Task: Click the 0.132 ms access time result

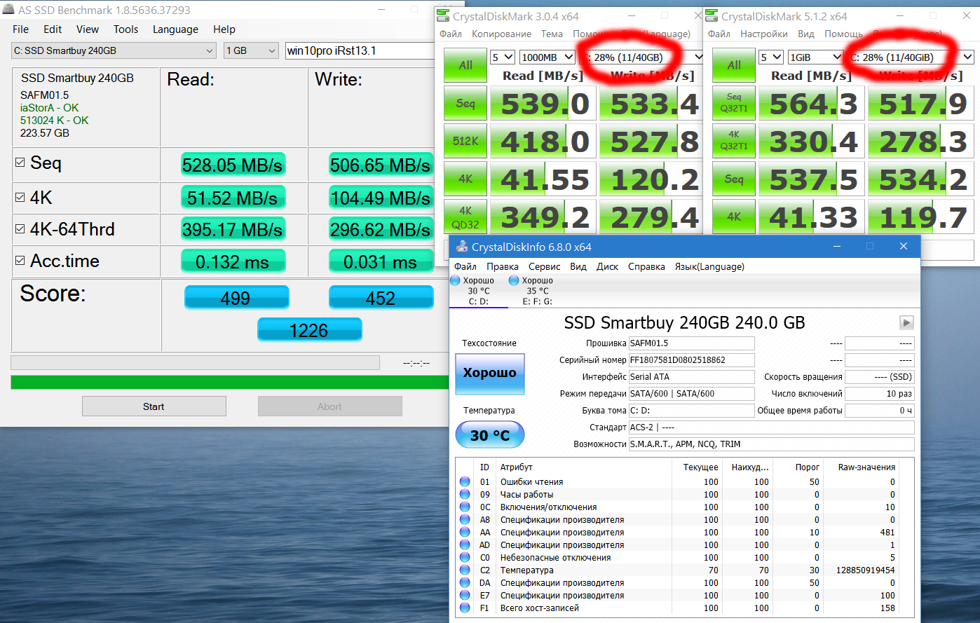Action: 233,262
